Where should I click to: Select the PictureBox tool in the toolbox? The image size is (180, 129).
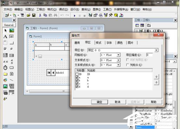pyautogui.click(x=12, y=30)
